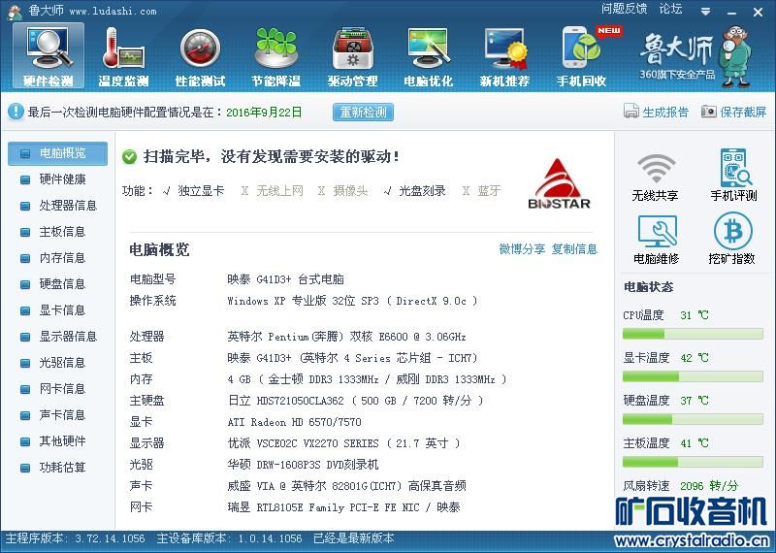Image resolution: width=776 pixels, height=553 pixels.
Task: Click the 保存截屏 save screenshot icon
Action: (x=709, y=112)
